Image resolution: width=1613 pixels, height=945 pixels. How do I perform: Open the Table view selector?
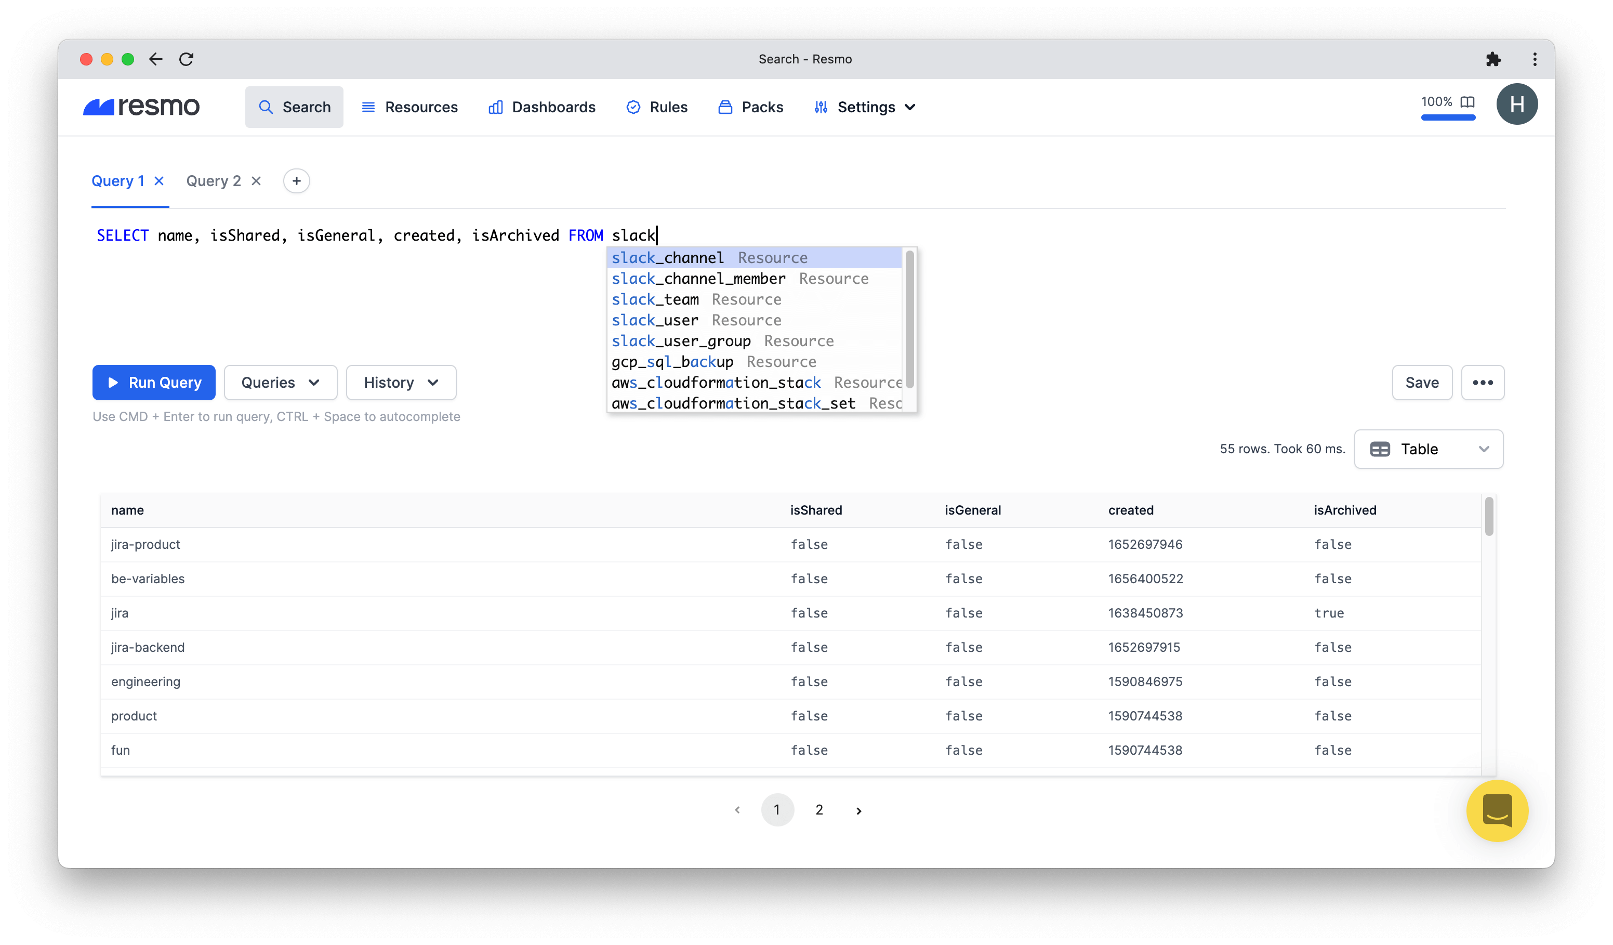(1429, 449)
